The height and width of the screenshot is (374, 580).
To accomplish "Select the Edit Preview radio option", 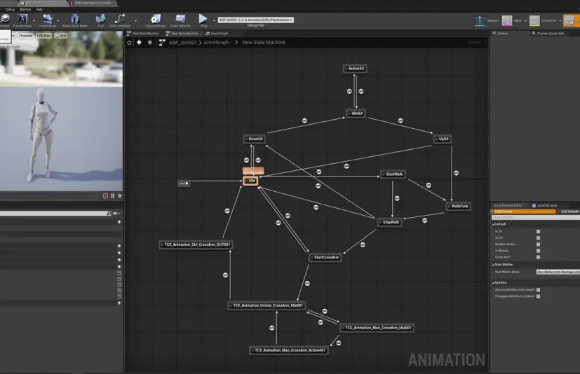I will click(x=523, y=212).
